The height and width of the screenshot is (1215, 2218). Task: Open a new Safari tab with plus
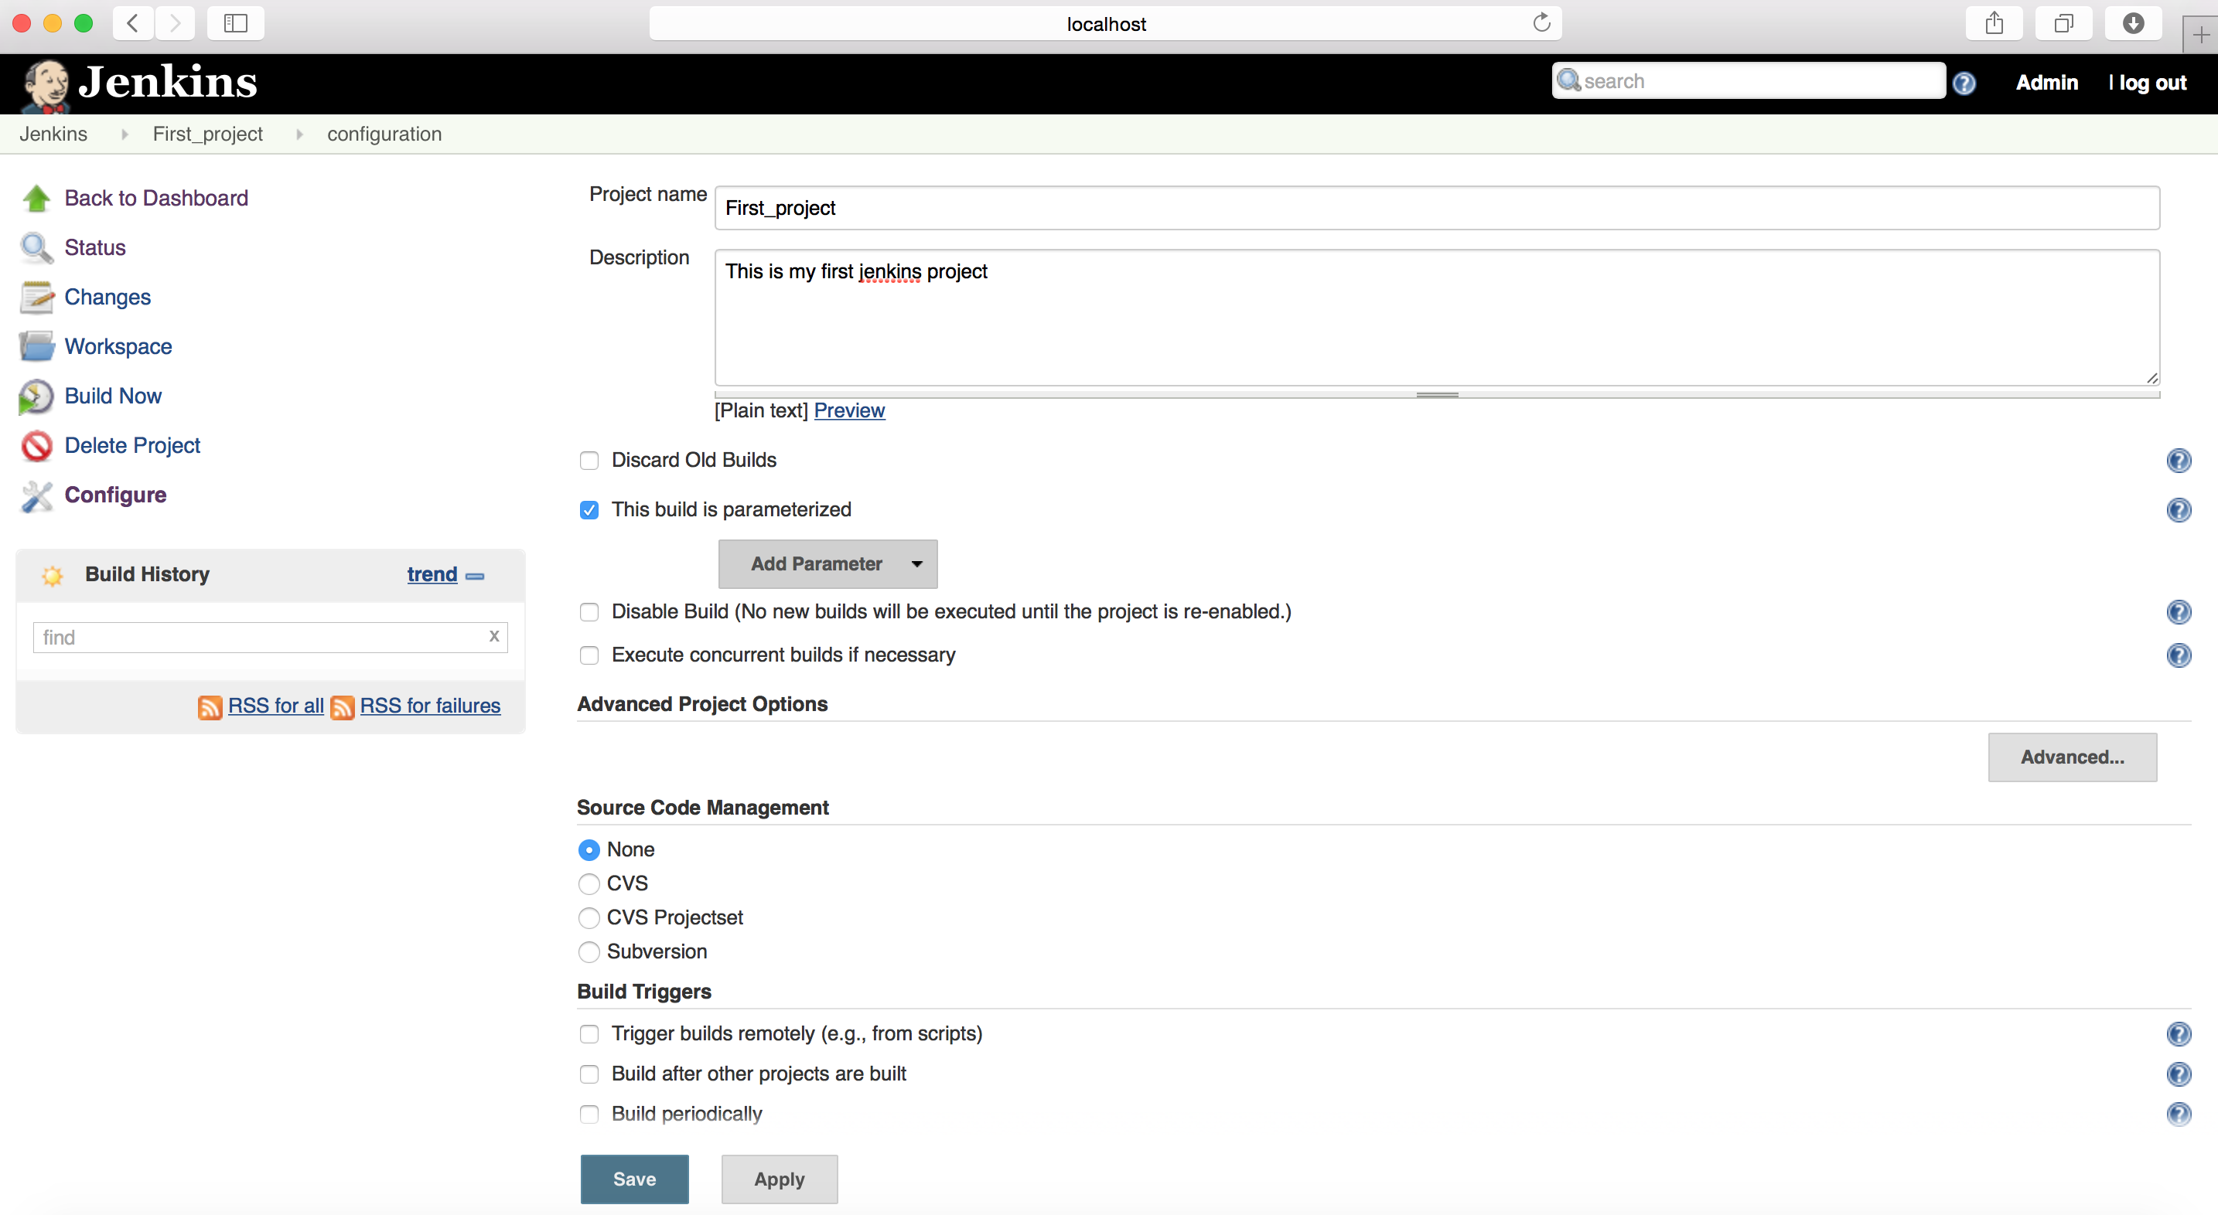tap(2200, 36)
